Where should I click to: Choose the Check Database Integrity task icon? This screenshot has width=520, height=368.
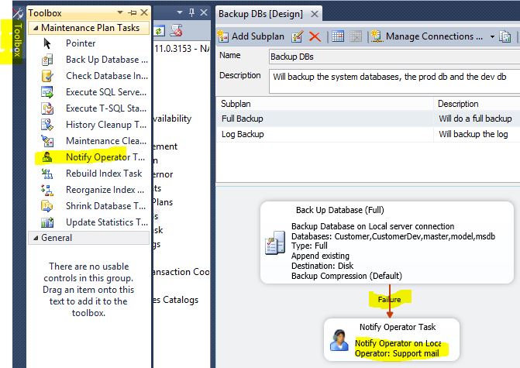48,76
